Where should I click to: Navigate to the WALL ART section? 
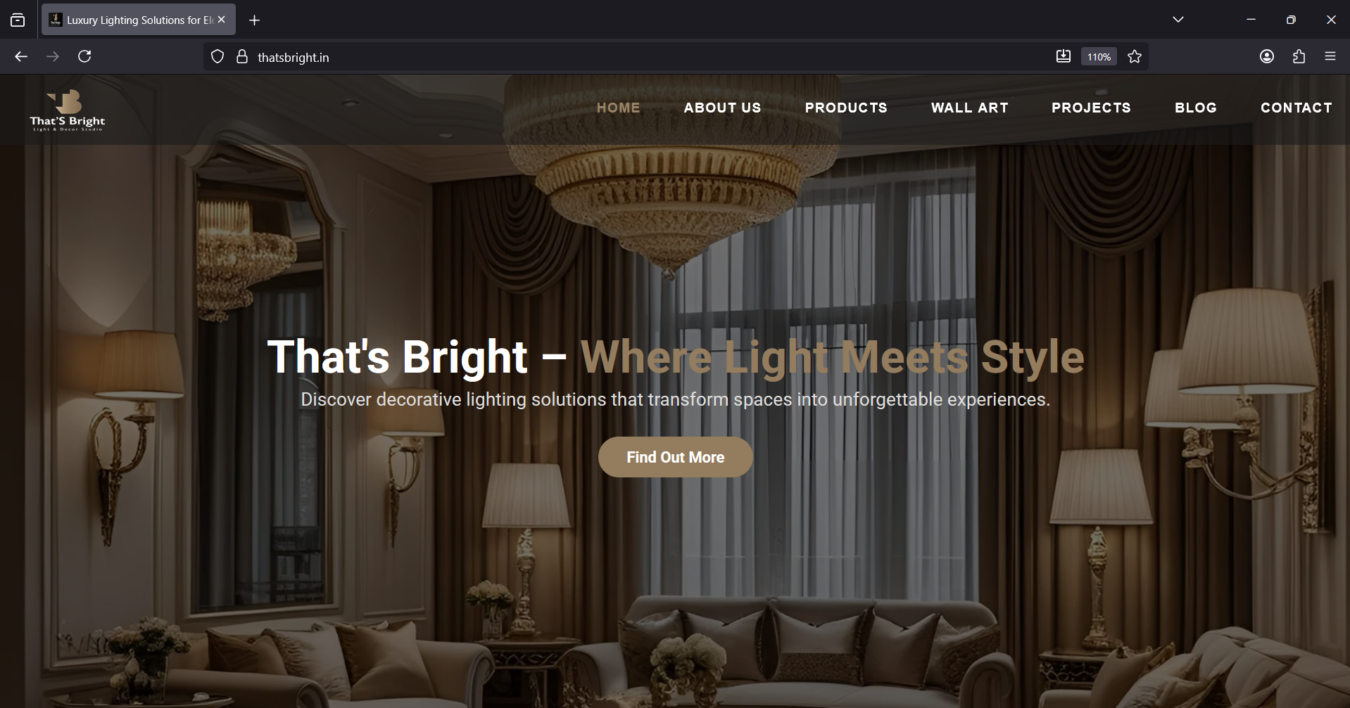pos(970,108)
